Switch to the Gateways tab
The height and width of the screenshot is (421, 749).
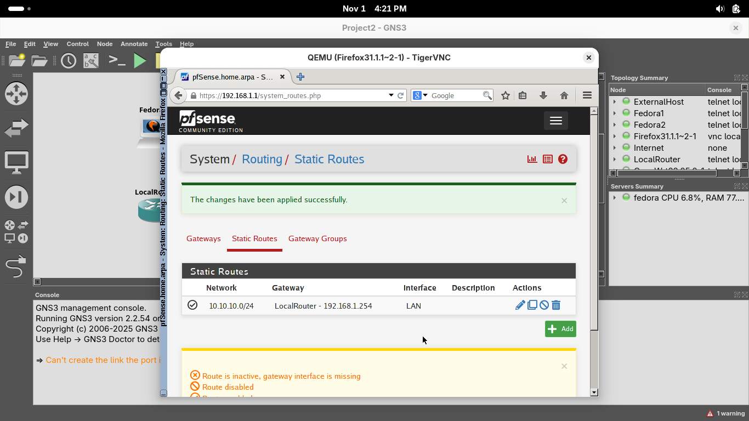pyautogui.click(x=203, y=238)
